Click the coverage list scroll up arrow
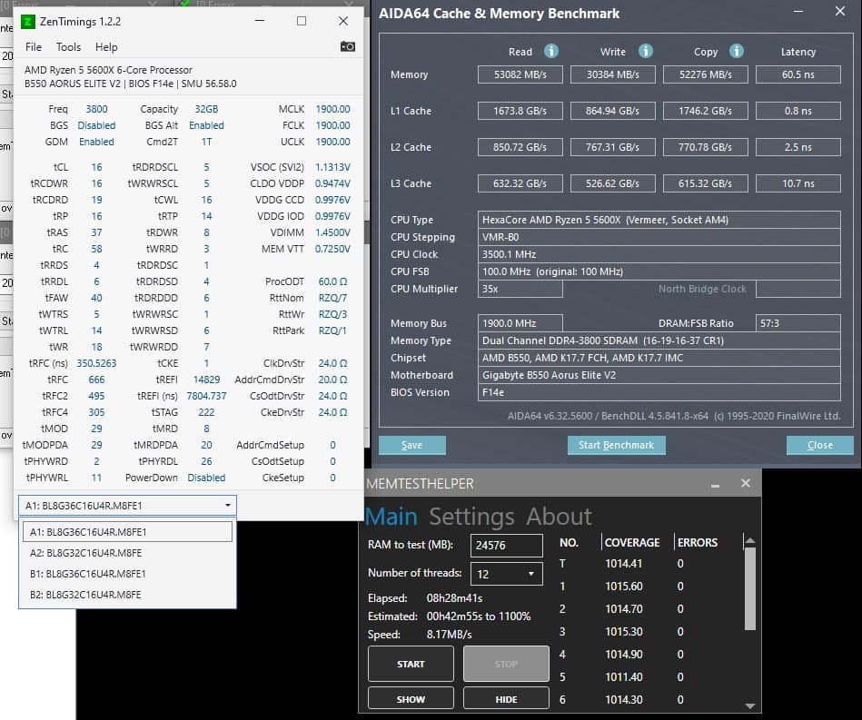This screenshot has height=720, width=862. (x=750, y=541)
